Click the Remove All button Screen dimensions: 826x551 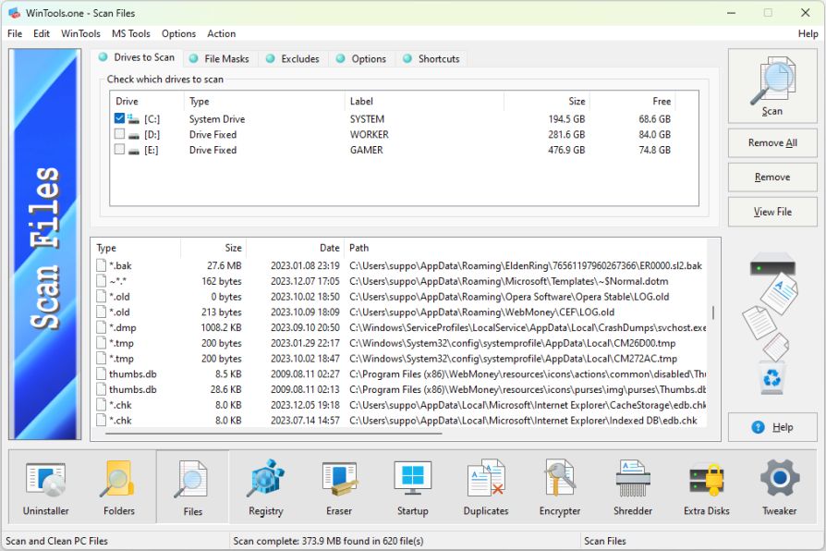point(772,143)
